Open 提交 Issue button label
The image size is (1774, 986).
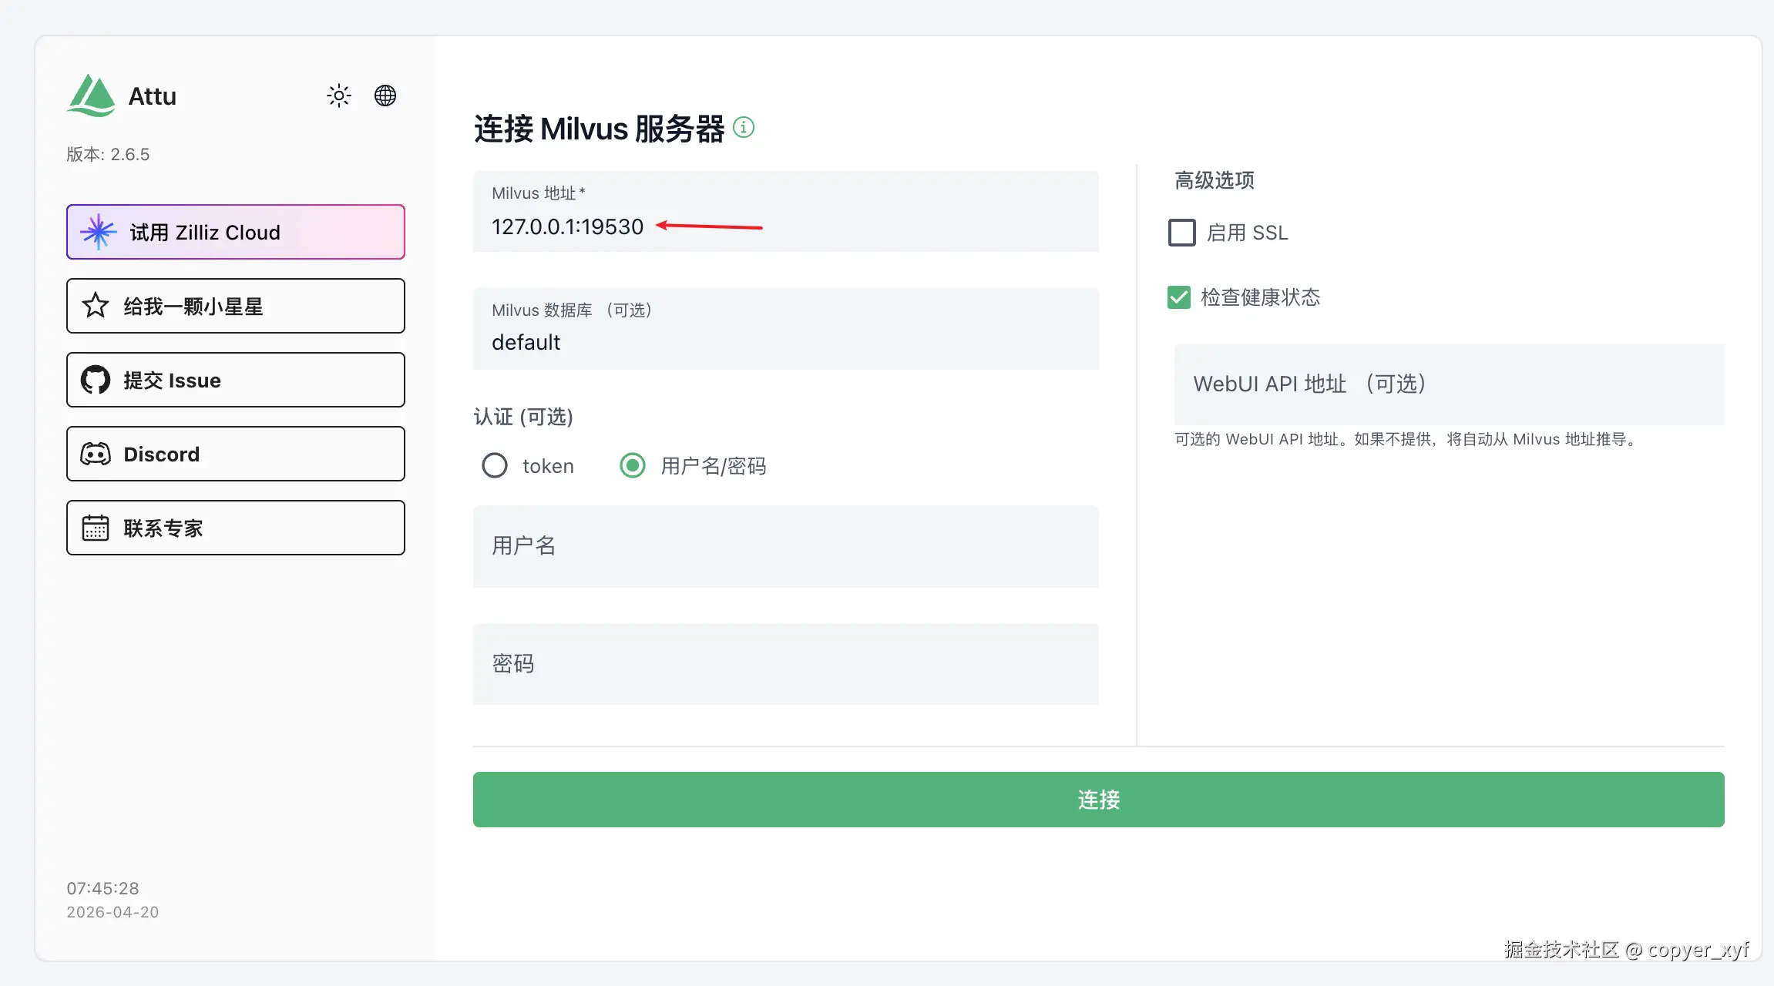pyautogui.click(x=172, y=381)
